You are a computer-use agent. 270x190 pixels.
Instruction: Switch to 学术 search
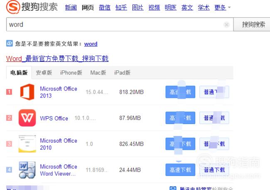204,7
